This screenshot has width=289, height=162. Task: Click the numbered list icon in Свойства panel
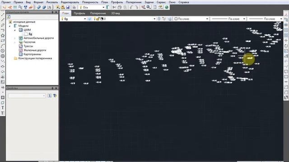pyautogui.click(x=50, y=95)
